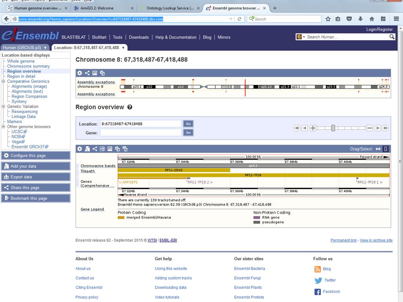Open Region in detail sidebar link
403x302 pixels.
[21, 76]
